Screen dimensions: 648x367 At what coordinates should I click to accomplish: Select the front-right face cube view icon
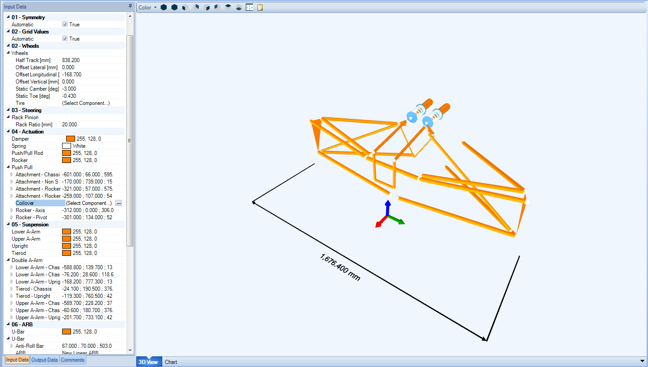(206, 8)
